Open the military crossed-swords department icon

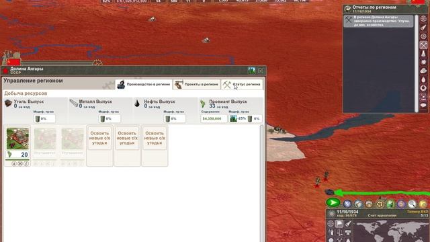pos(347,204)
